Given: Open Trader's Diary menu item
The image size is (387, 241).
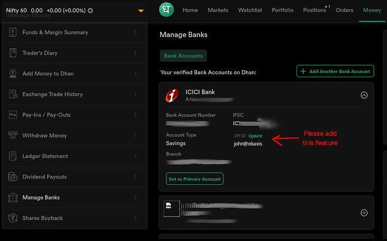Looking at the screenshot, I should tap(75, 53).
